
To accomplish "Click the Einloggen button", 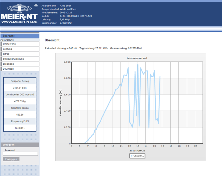I will [11, 159].
